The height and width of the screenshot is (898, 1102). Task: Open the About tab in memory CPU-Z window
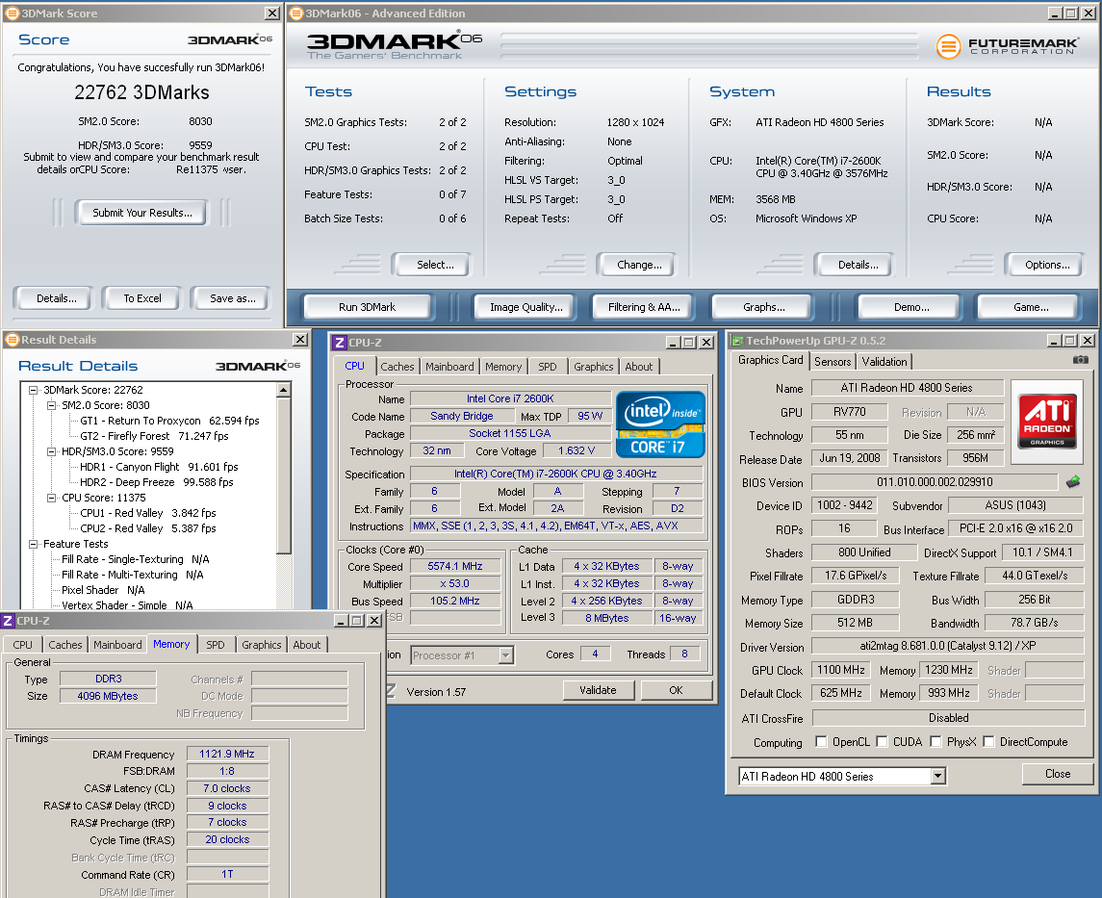[306, 644]
